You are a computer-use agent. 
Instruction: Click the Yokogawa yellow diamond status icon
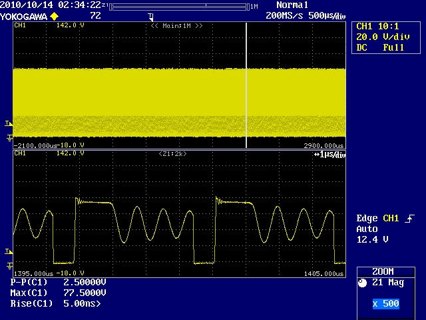tap(54, 15)
